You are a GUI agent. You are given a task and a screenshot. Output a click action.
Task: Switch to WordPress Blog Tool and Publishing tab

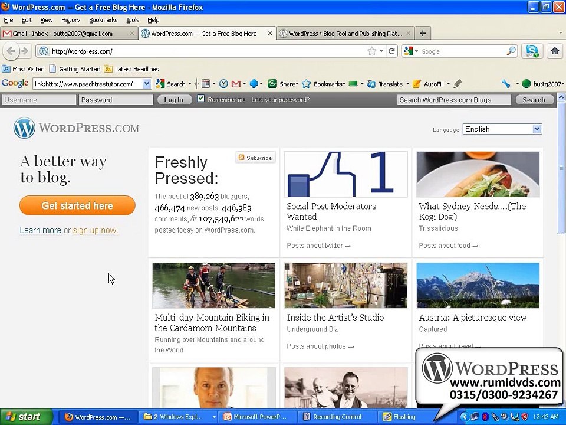click(345, 34)
